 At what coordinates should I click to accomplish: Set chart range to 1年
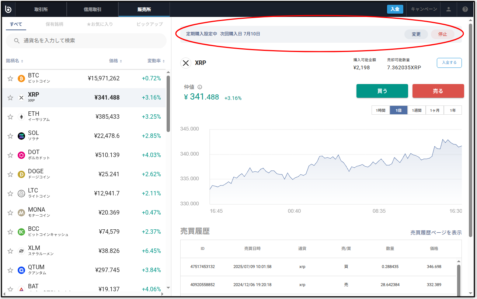[x=453, y=110]
